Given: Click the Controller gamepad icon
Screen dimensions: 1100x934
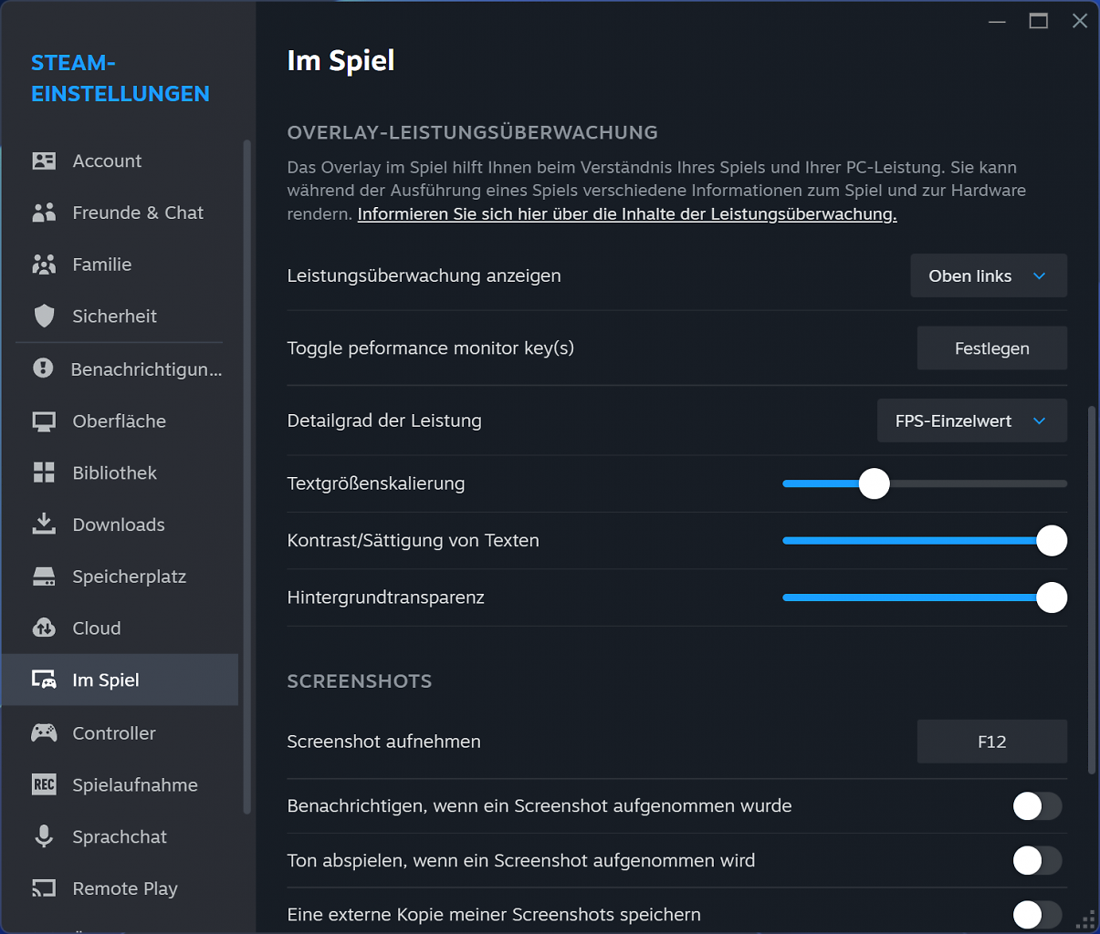Looking at the screenshot, I should [44, 732].
